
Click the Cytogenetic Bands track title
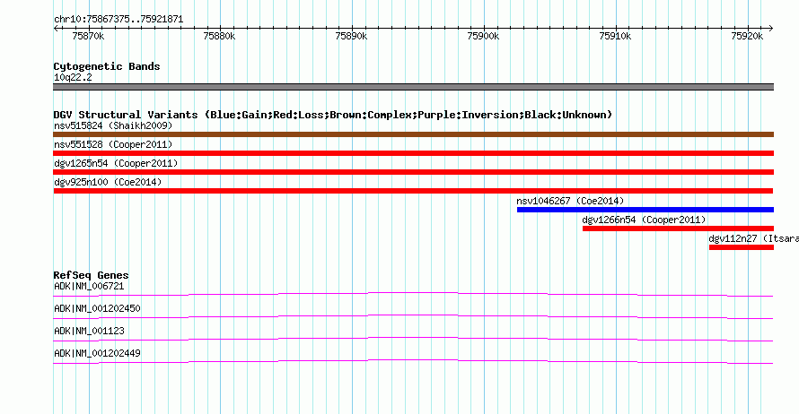[x=107, y=66]
